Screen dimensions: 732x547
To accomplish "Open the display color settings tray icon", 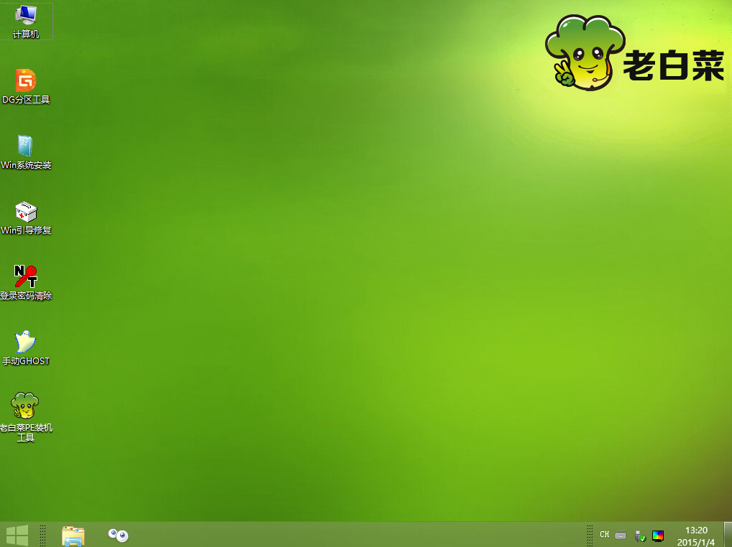I will click(658, 536).
